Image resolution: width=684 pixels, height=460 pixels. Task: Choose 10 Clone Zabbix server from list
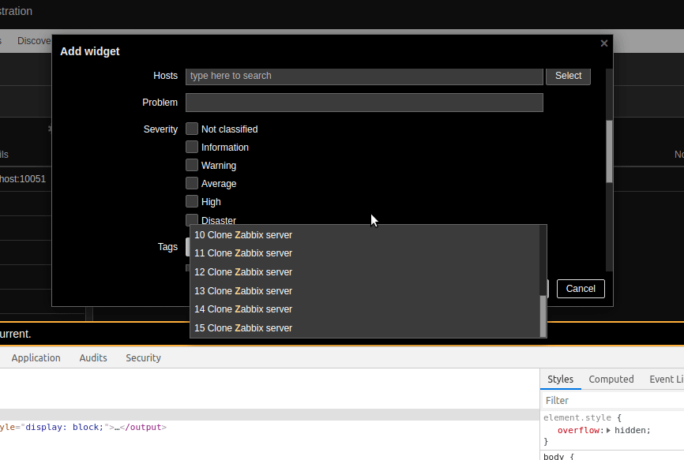pos(243,235)
